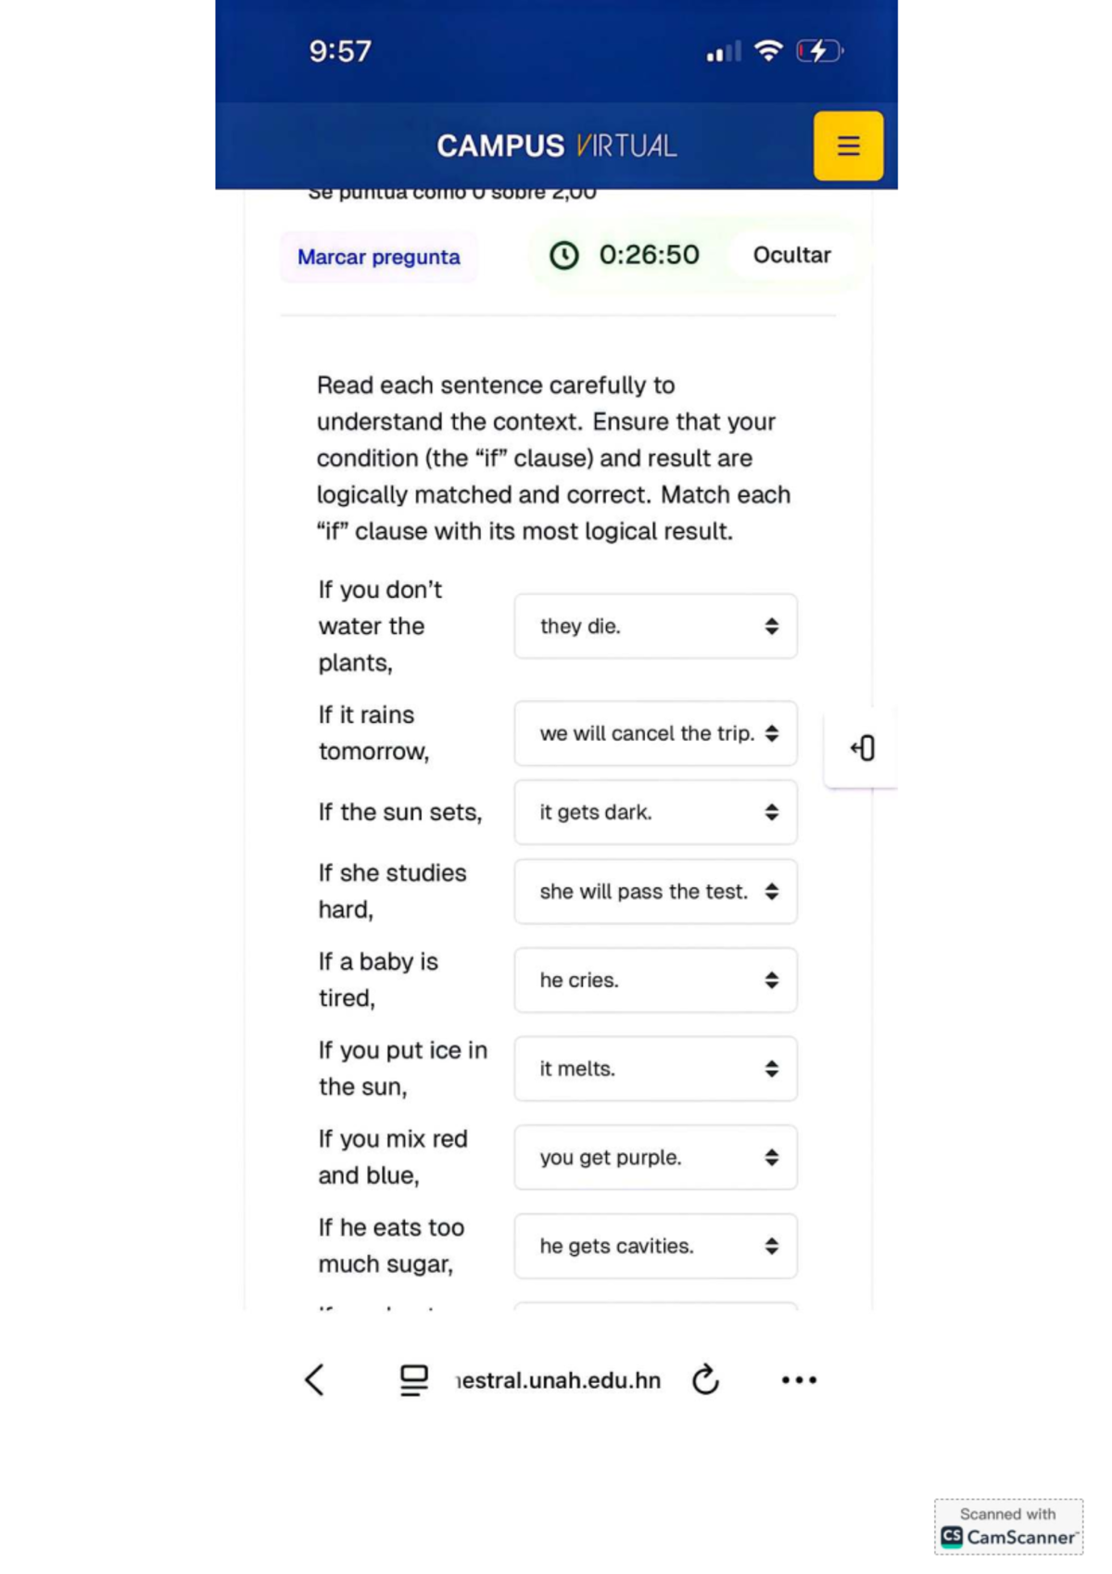Click the CAMPUS VIRTUAL header logo
The image size is (1112, 1574).
(x=556, y=146)
